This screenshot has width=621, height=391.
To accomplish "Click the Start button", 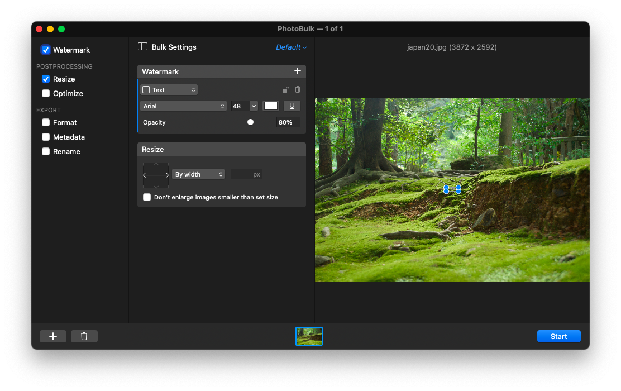I will coord(559,336).
